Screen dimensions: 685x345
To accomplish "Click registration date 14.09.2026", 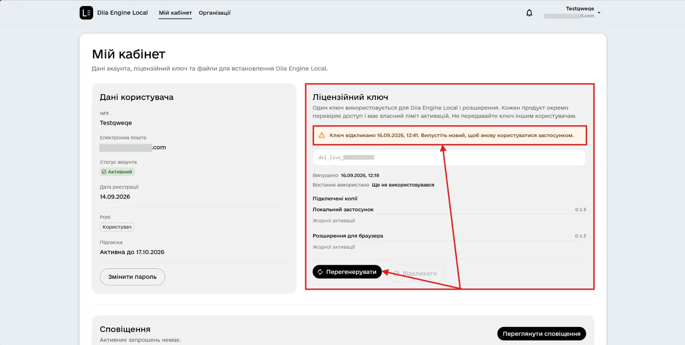I will (x=115, y=197).
